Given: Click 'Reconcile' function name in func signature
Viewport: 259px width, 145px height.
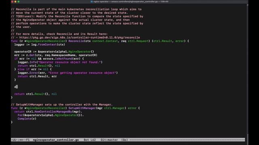Looking at the screenshot, I should 76,41.
